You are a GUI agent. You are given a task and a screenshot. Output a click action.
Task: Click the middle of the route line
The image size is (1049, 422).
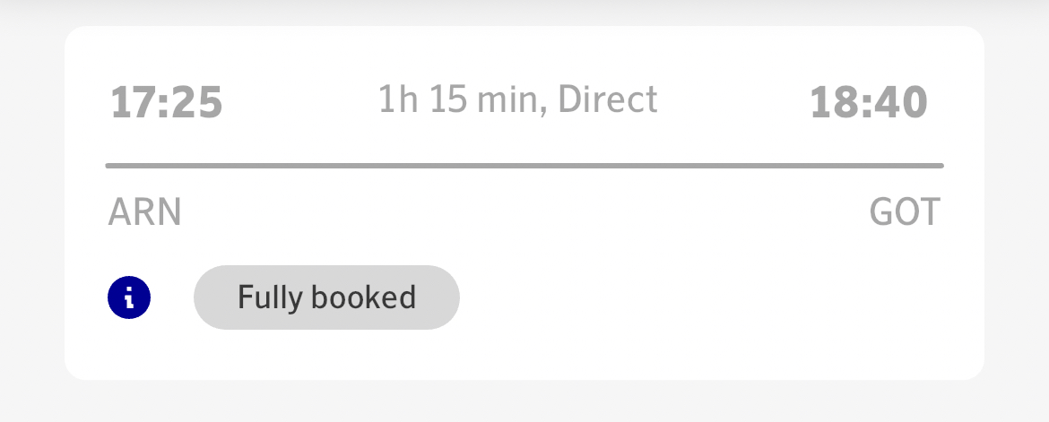pos(524,166)
